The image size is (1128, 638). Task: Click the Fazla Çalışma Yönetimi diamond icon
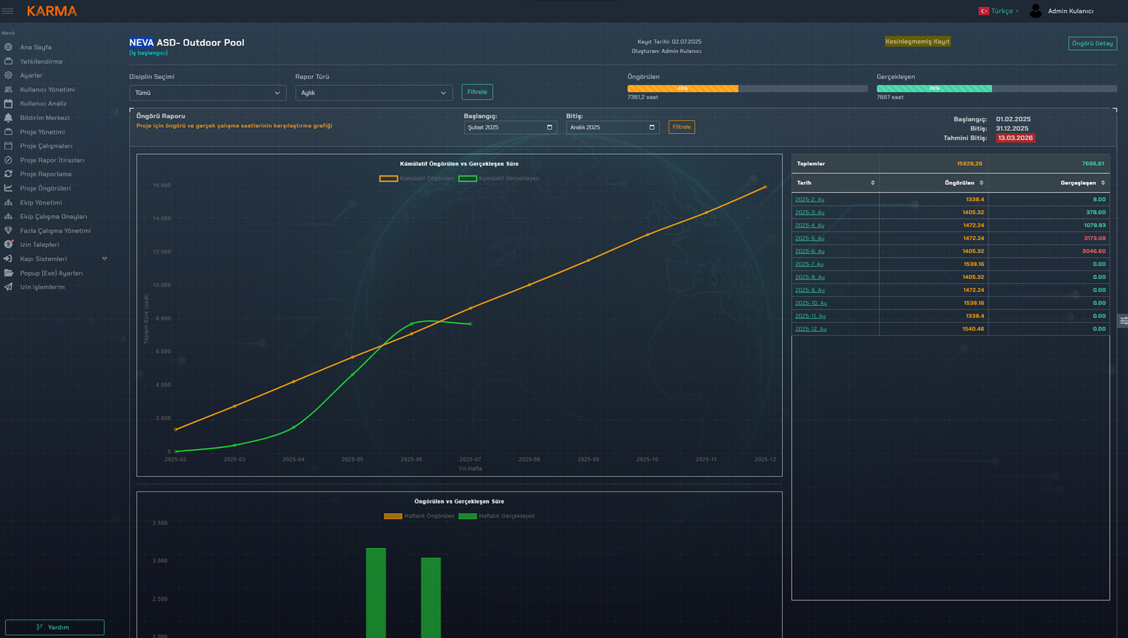(x=9, y=230)
